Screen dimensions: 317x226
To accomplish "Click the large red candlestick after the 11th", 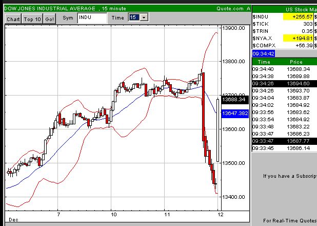I will (x=203, y=107).
